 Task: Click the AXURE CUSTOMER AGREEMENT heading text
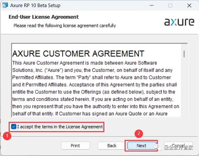click(78, 54)
